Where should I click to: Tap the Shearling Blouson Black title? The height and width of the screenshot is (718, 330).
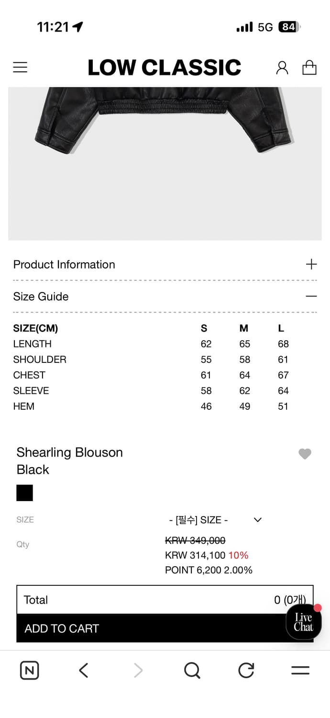pyautogui.click(x=69, y=460)
